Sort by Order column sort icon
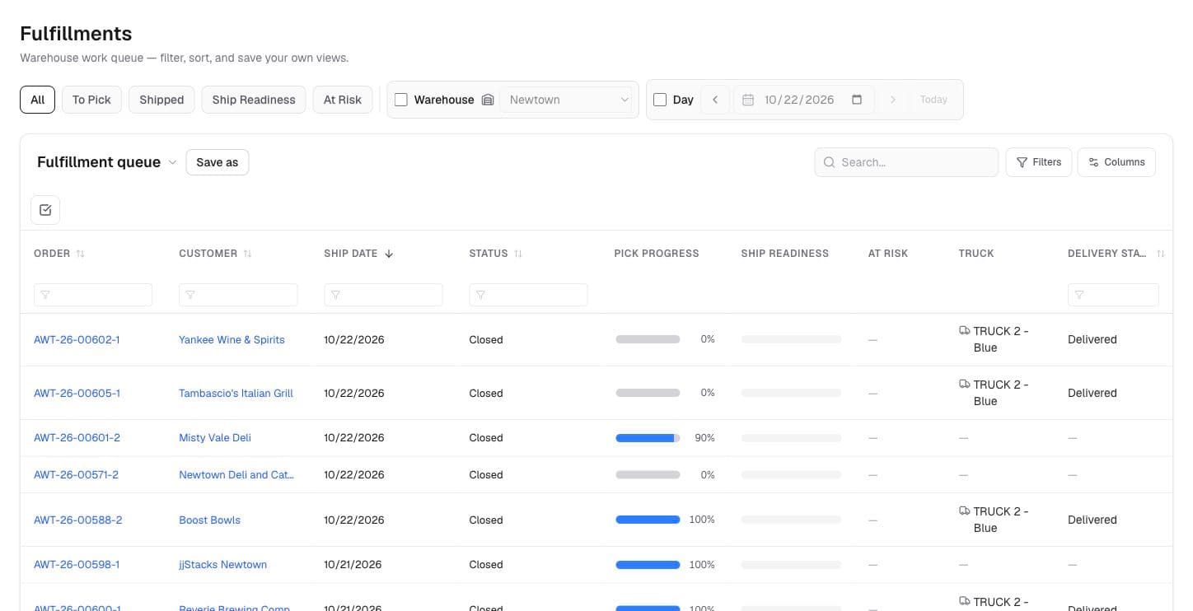Image resolution: width=1193 pixels, height=611 pixels. [x=80, y=254]
